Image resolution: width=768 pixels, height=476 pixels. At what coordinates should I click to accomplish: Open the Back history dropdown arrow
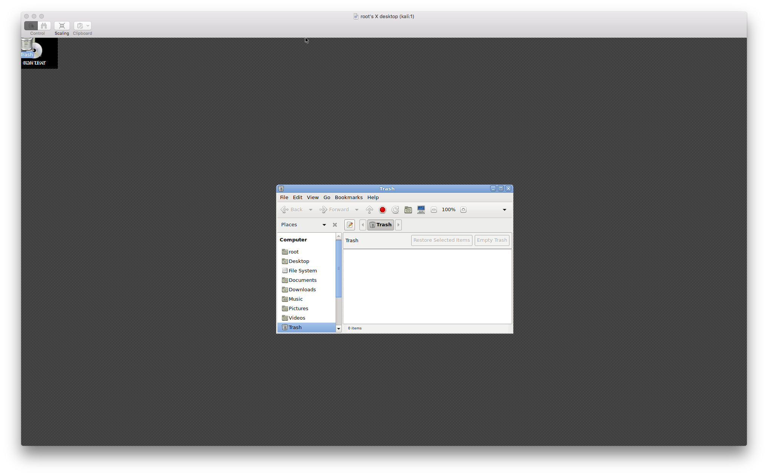[311, 210]
